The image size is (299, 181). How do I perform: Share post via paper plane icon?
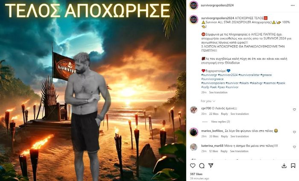tap(211, 166)
